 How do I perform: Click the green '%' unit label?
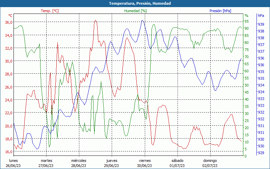(247, 16)
